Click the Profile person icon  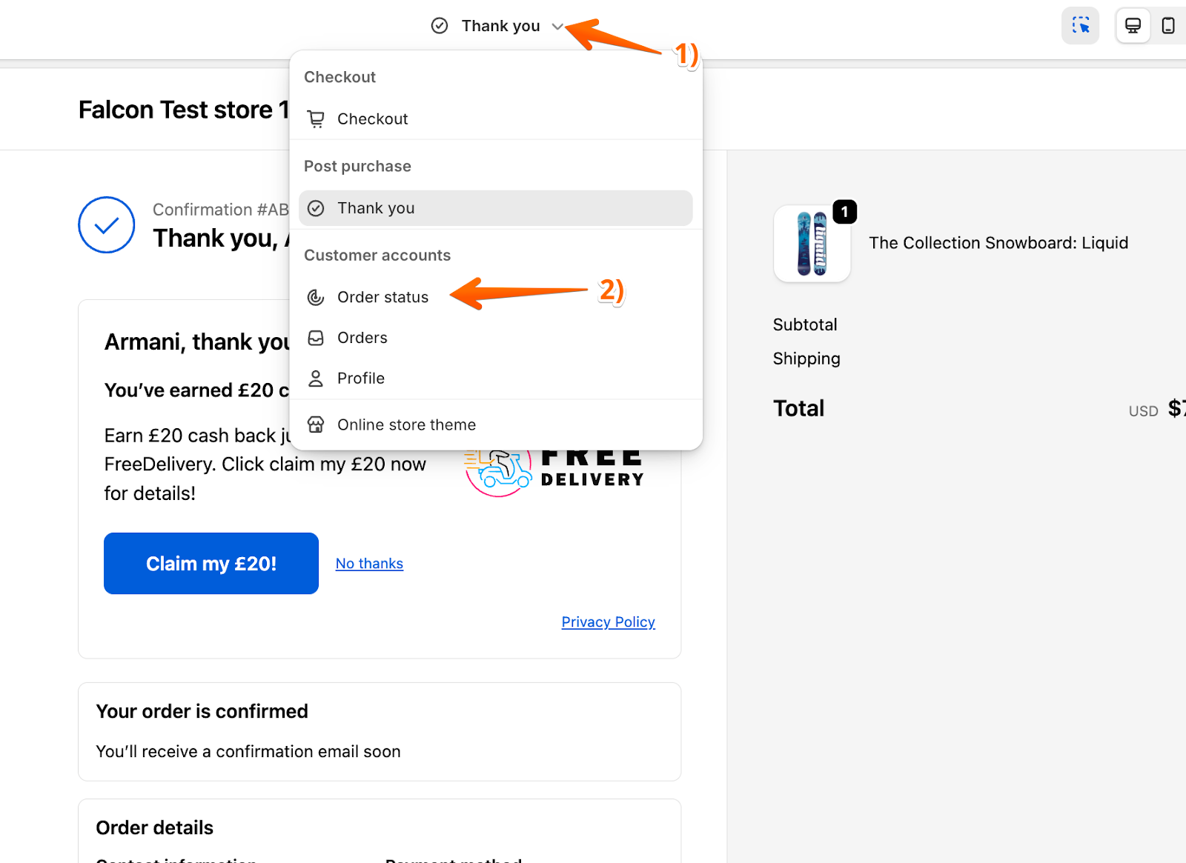(316, 379)
